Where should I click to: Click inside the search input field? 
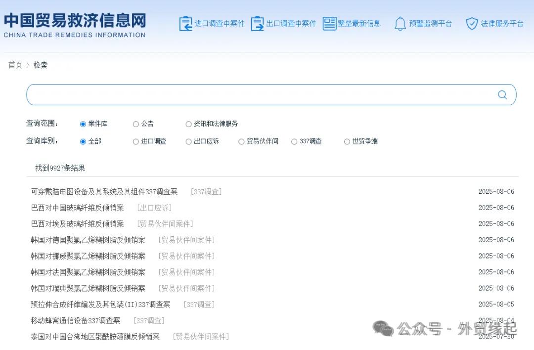[247, 94]
